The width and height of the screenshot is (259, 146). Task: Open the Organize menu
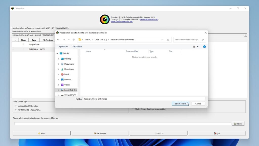tap(63, 47)
